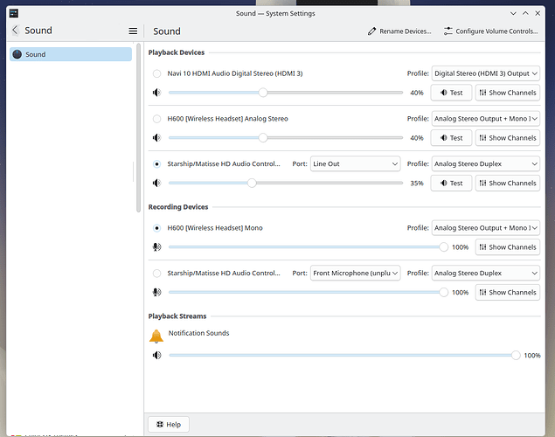
Task: Mute the Starship/Matisse playback speaker icon
Action: pos(156,183)
